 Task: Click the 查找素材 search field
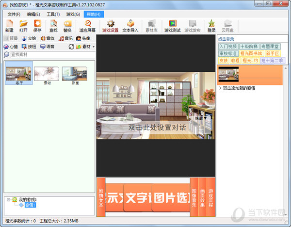(48, 54)
